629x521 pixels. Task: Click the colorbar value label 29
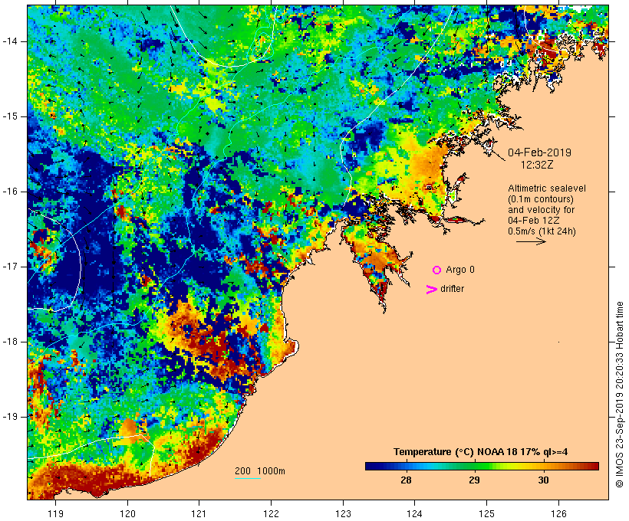475,480
